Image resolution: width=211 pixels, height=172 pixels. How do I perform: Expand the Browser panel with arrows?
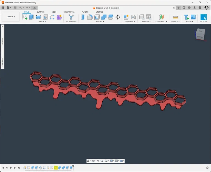(x=2, y=26)
